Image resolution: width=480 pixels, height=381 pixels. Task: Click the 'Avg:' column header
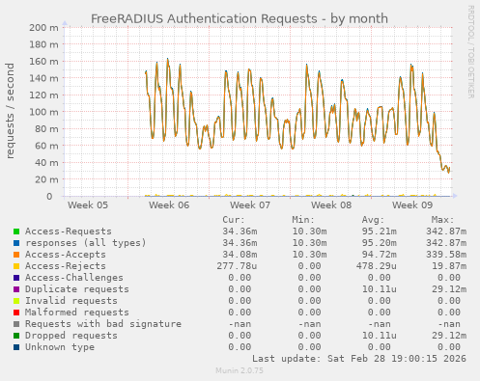pos(373,220)
